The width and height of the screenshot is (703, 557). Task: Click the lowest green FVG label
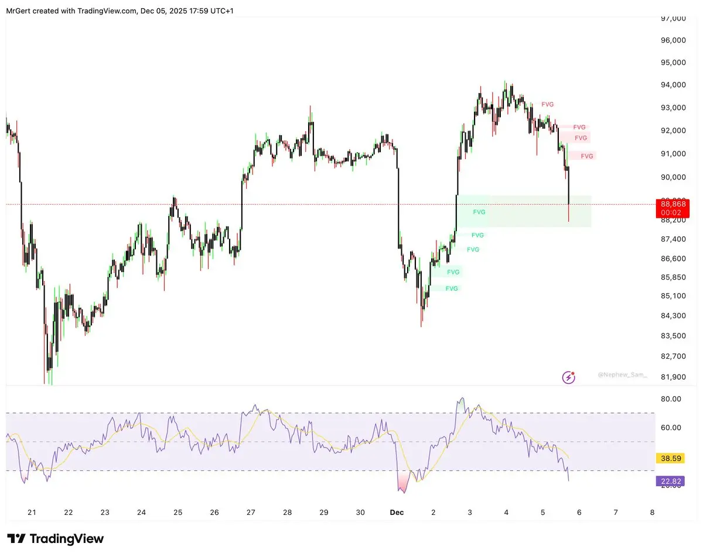452,288
